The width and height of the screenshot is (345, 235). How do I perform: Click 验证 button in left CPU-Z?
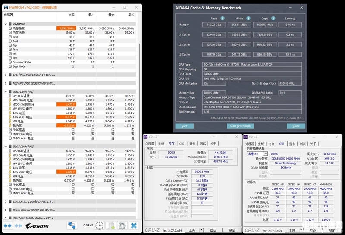pyautogui.click(x=213, y=230)
